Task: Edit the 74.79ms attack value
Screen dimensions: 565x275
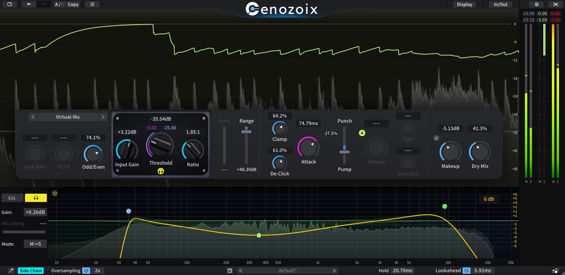Action: click(x=309, y=123)
